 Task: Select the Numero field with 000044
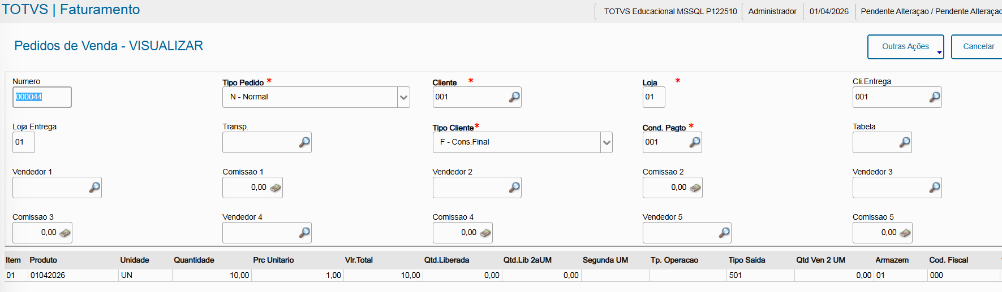pos(42,97)
